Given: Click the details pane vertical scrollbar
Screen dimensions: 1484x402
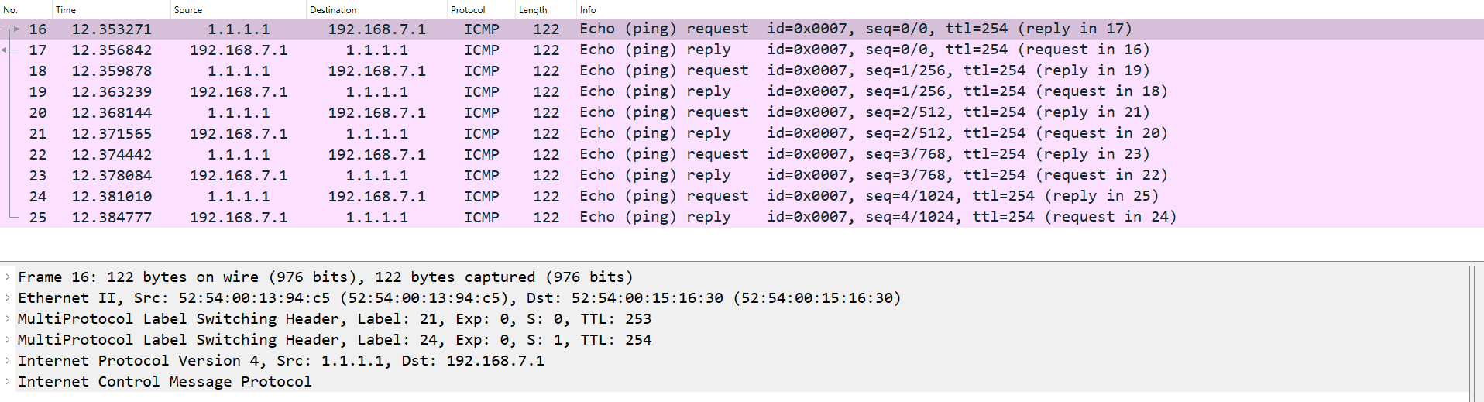Looking at the screenshot, I should coord(1475,333).
